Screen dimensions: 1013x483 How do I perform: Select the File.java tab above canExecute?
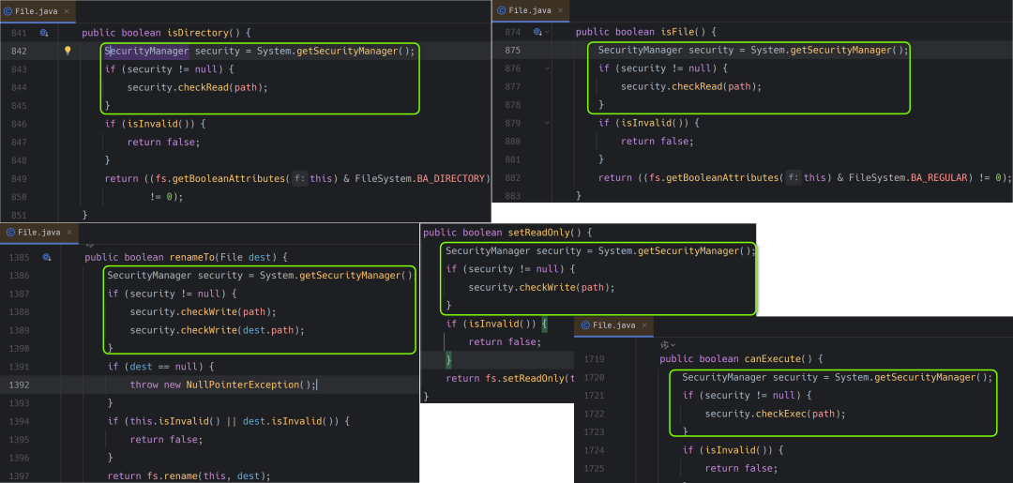(615, 325)
